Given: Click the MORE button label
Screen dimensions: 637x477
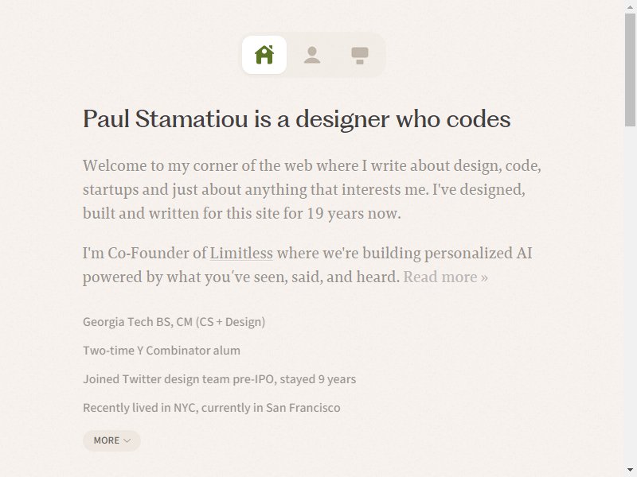Looking at the screenshot, I should pos(107,440).
